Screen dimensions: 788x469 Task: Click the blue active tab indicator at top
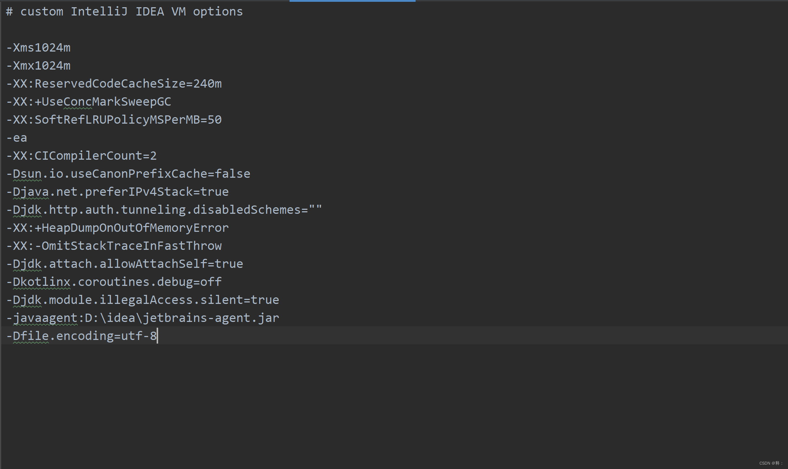352,1
